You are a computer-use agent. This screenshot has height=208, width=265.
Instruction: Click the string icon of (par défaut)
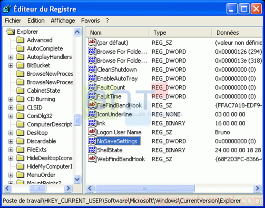(92, 42)
